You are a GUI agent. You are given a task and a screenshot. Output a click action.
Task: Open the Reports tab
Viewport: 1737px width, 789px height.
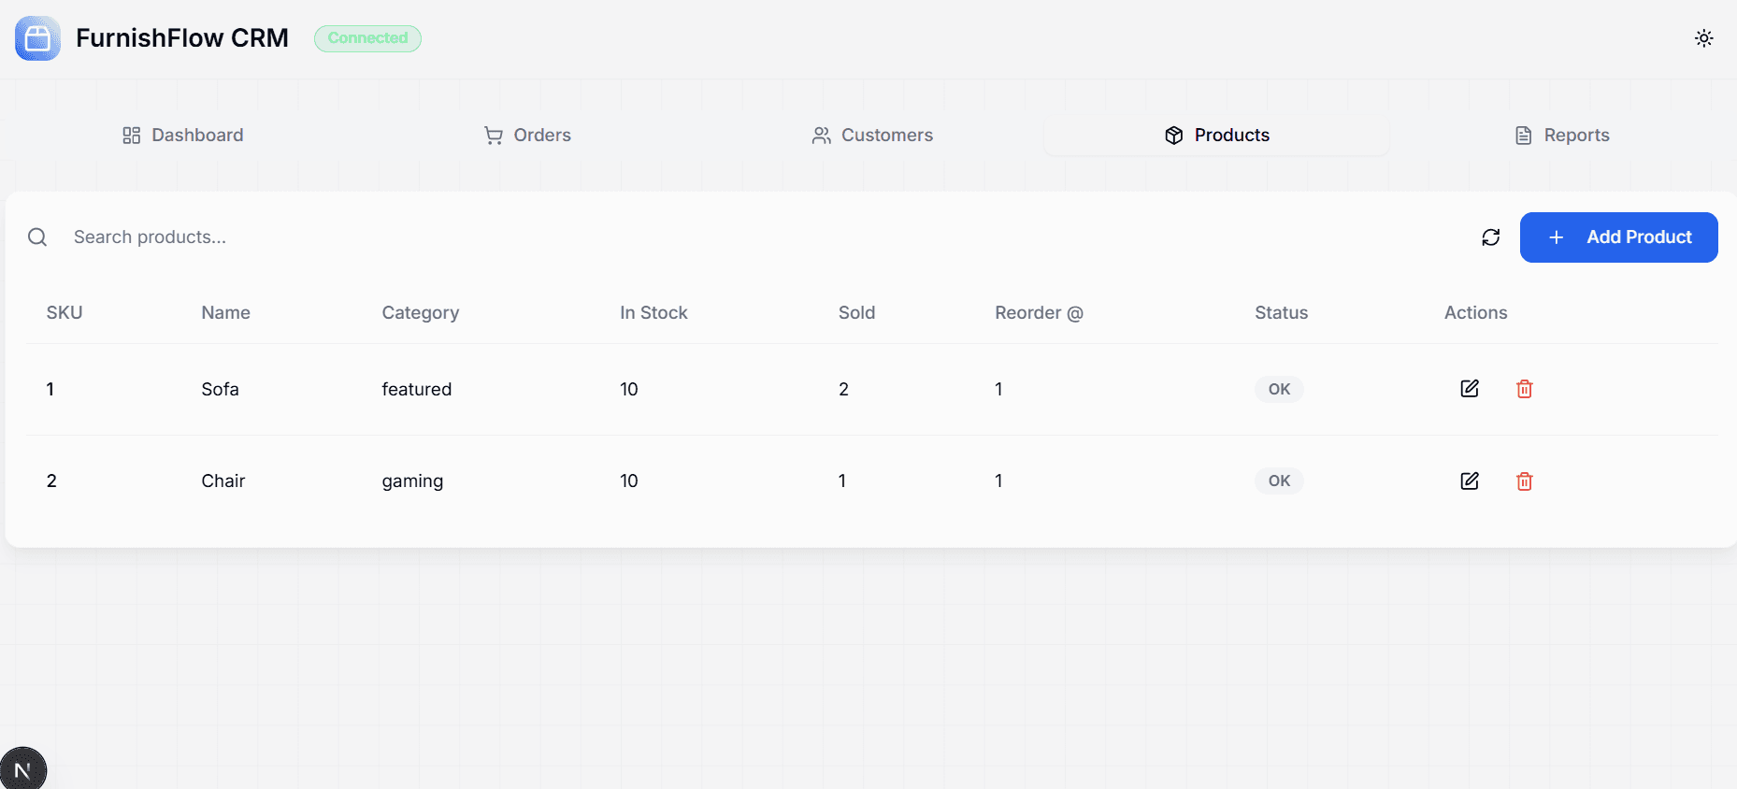1562,136
